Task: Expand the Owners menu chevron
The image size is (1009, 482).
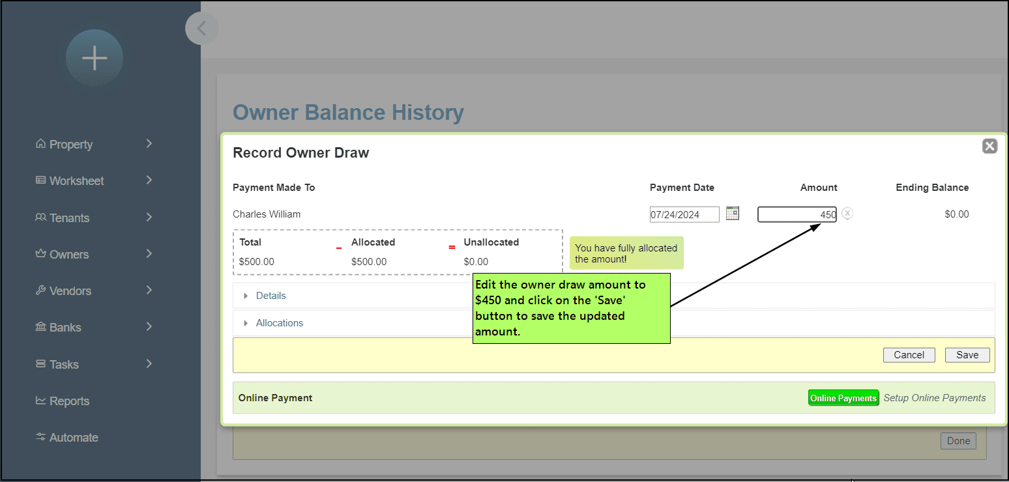Action: (x=149, y=253)
